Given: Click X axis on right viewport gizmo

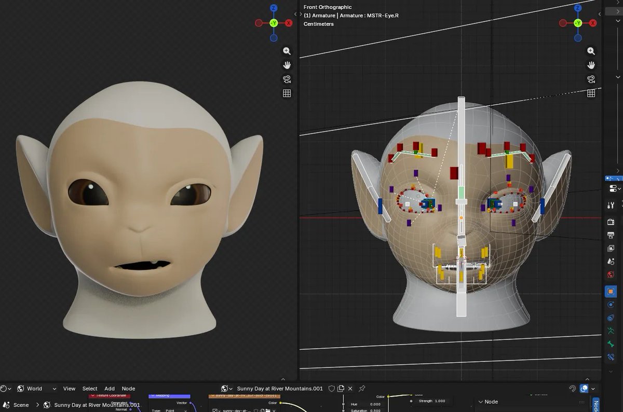Looking at the screenshot, I should pos(593,23).
